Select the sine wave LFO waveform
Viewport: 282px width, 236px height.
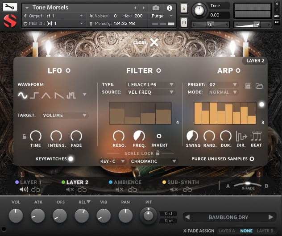pos(22,95)
